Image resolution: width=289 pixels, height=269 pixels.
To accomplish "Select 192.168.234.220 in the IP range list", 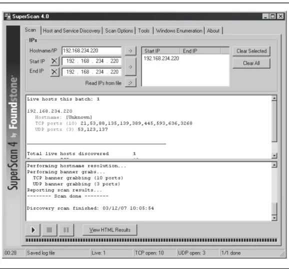I will coord(161,58).
